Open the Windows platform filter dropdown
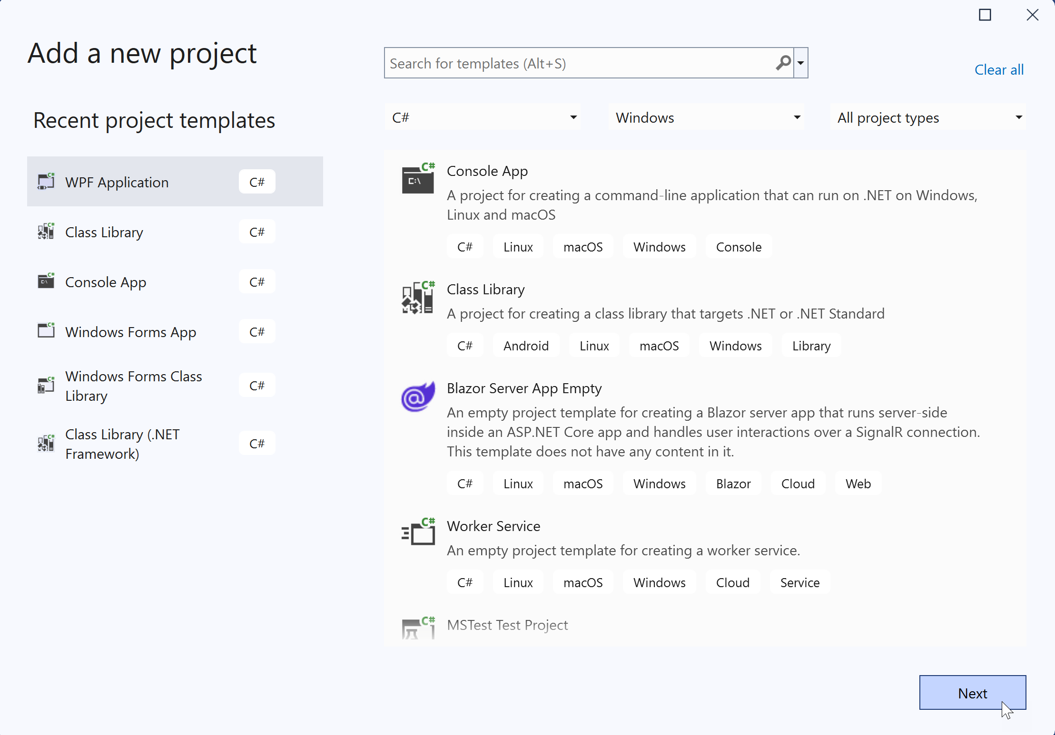Screen dimensions: 1055x735 pos(706,117)
